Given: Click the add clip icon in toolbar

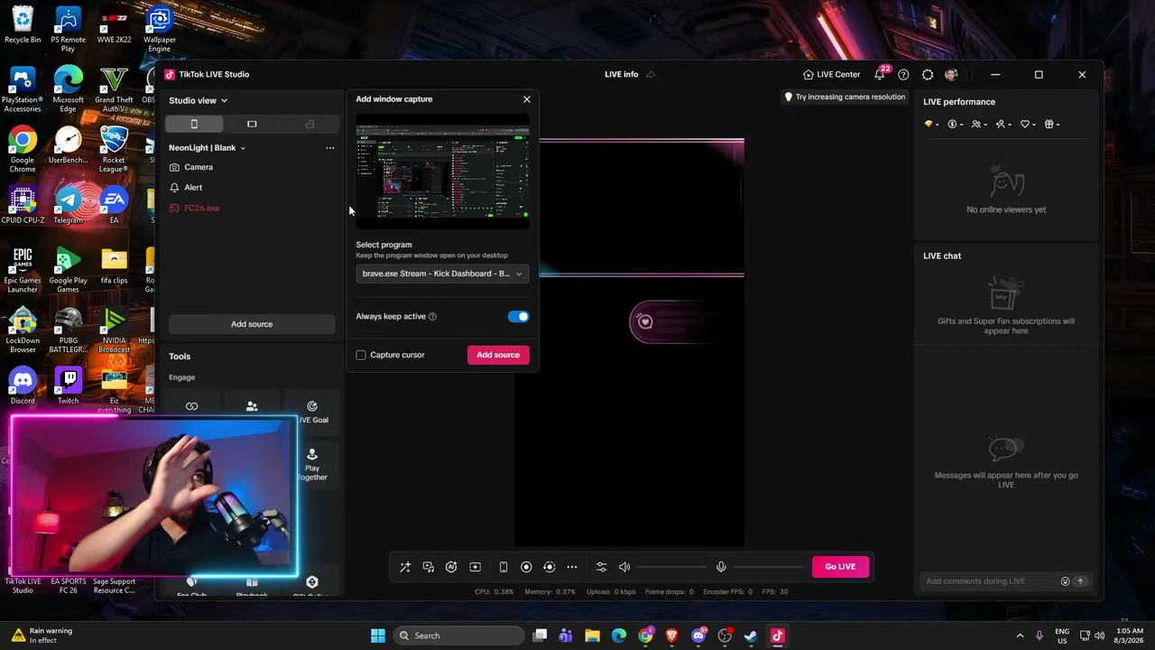Looking at the screenshot, I should click(x=475, y=567).
